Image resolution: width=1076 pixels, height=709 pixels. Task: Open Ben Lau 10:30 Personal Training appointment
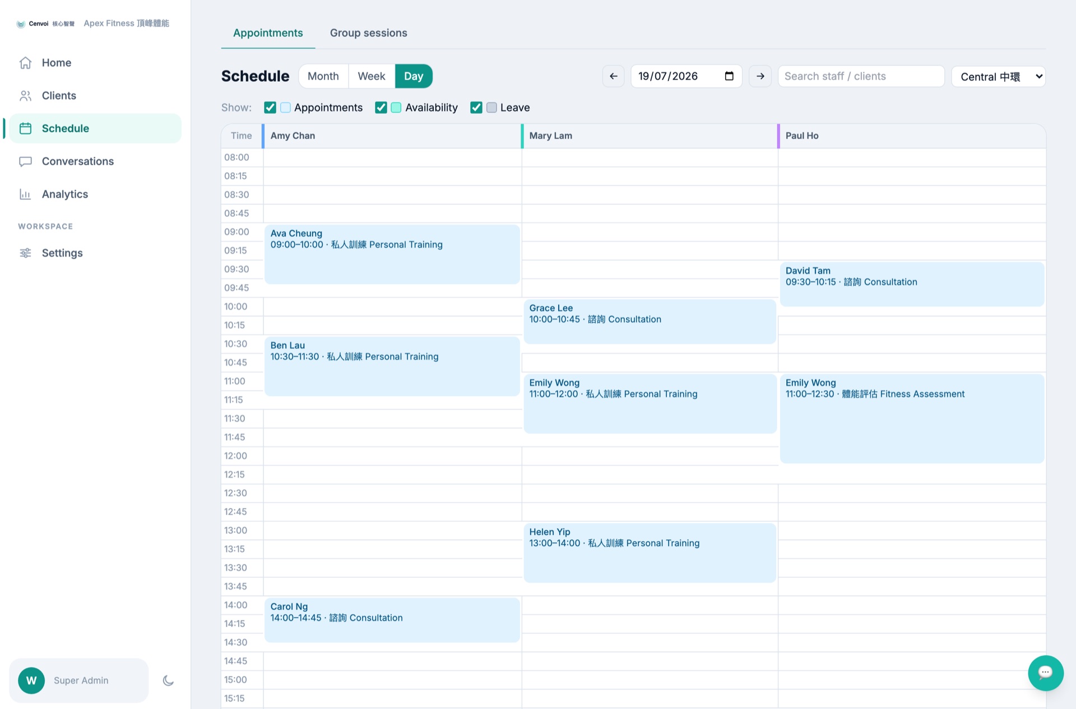pos(392,366)
